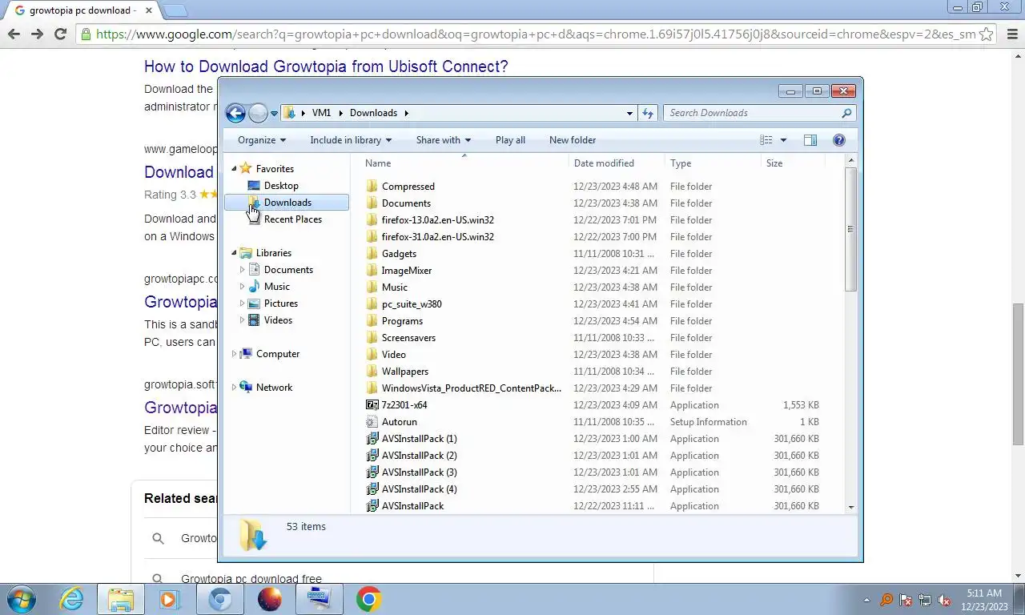The width and height of the screenshot is (1025, 615).
Task: Expand the Videos library node
Action: click(243, 320)
